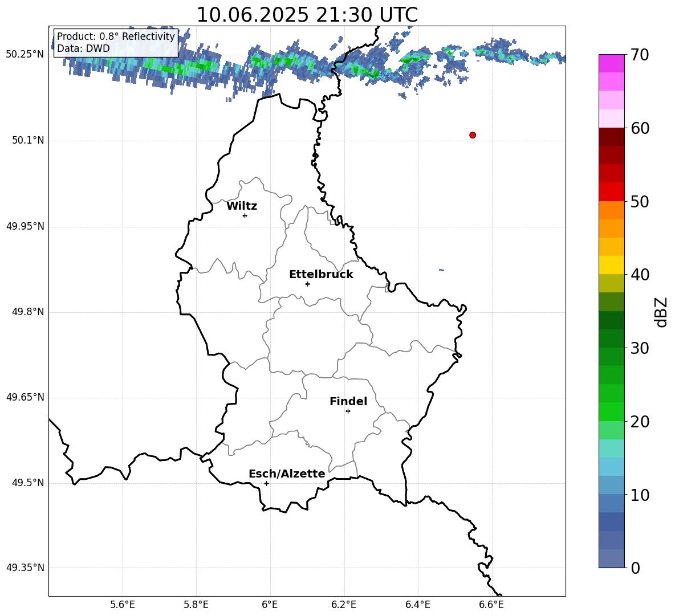
Task: Click the 0 tick on the colorbar
Action: pos(635,568)
